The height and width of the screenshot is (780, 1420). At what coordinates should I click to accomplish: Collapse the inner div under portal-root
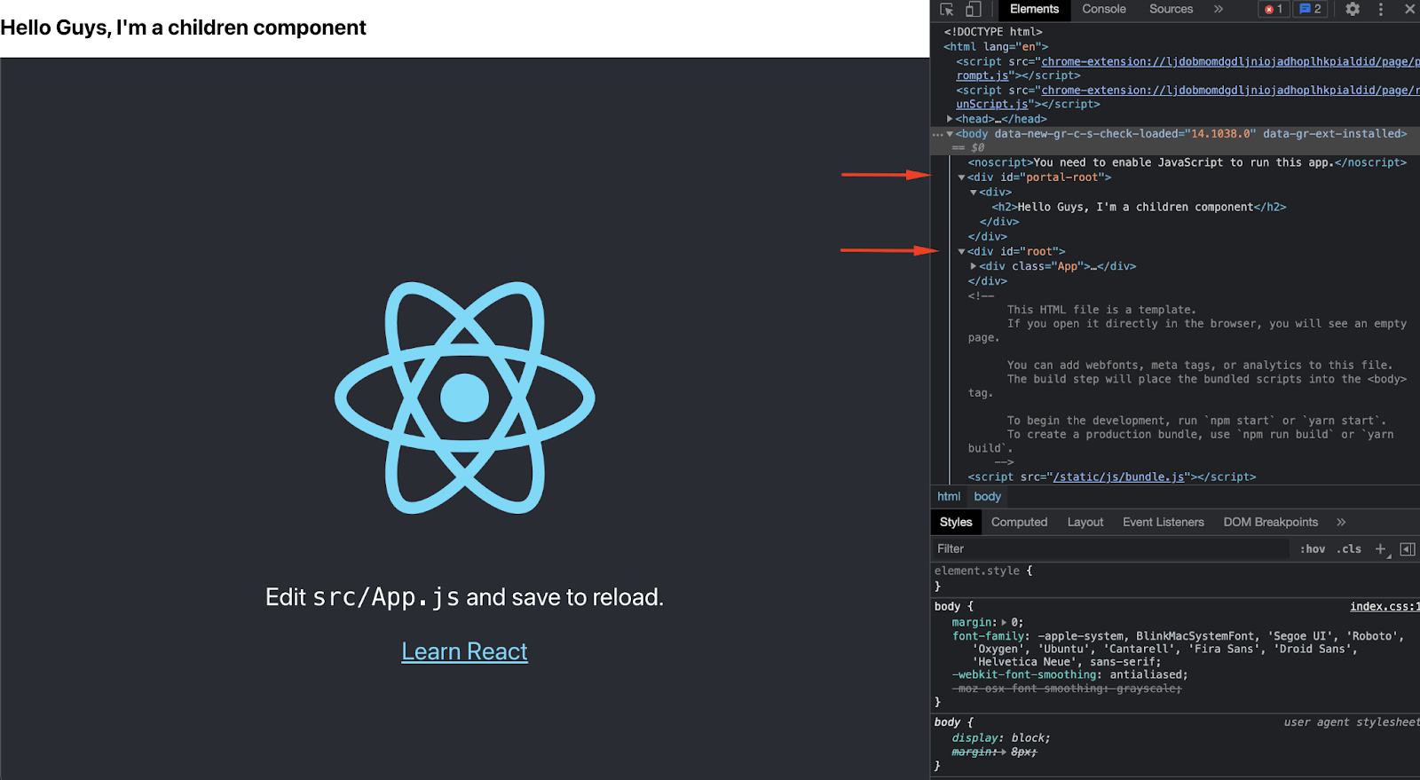pyautogui.click(x=974, y=193)
